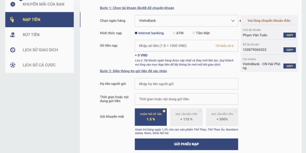This screenshot has width=306, height=153.
Task: Select the Internet banking radio option
Action: (136, 33)
